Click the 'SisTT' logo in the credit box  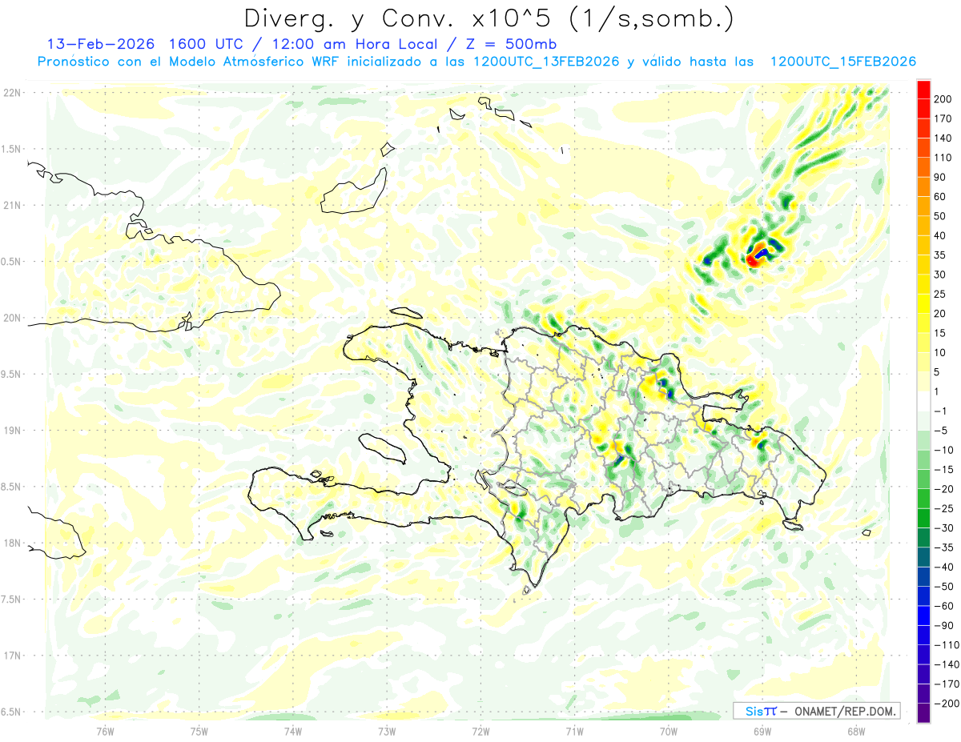[761, 711]
